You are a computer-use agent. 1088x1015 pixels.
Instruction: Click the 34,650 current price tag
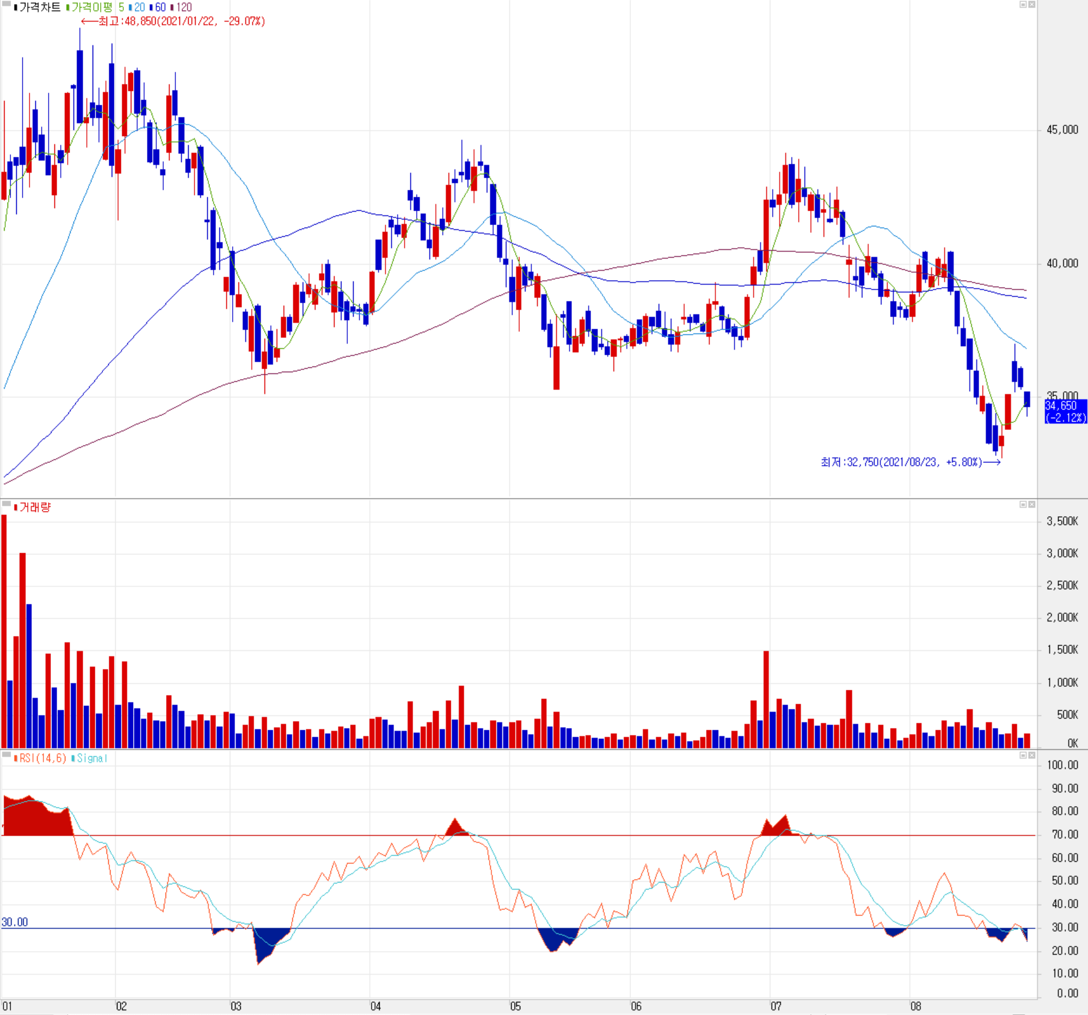[x=1065, y=411]
